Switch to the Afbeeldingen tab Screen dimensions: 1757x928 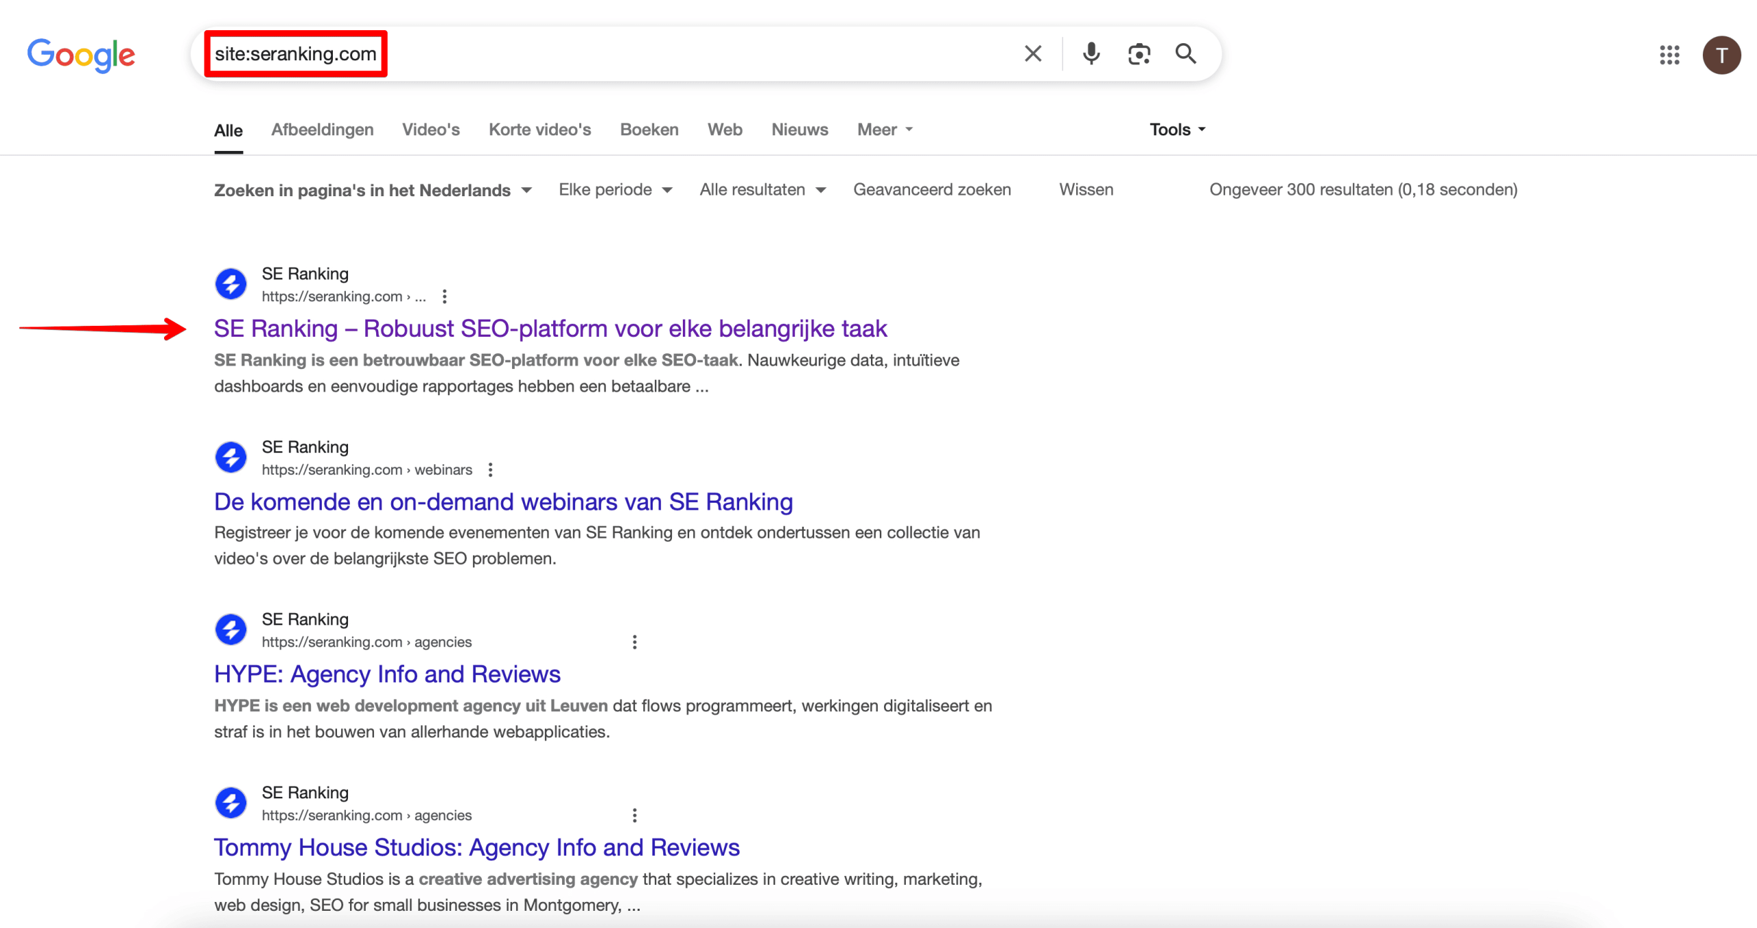[x=323, y=130]
